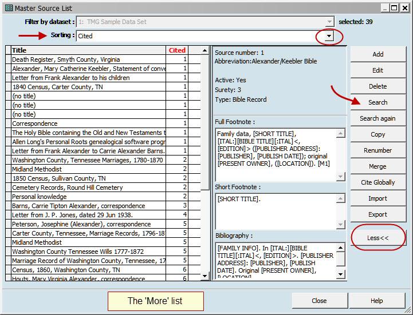This screenshot has height=315, width=413.
Task: Click the Export button
Action: 378,214
